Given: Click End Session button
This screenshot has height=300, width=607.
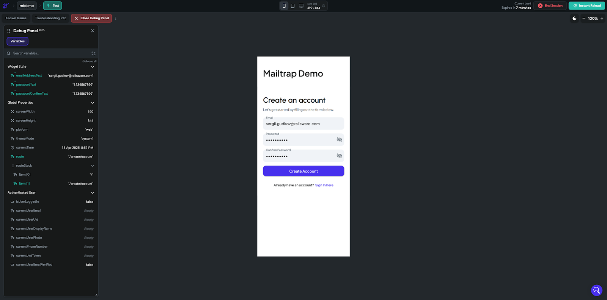Looking at the screenshot, I should tap(550, 6).
